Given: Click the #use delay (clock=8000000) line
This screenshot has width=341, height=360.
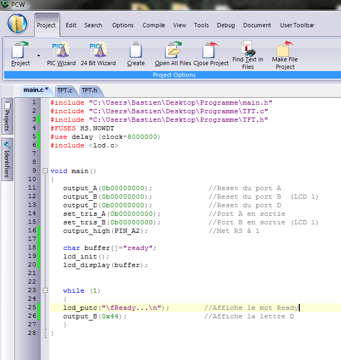Looking at the screenshot, I should 105,137.
